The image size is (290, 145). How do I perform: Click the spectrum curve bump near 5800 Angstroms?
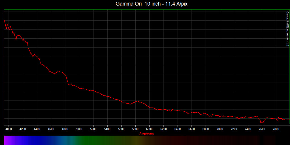(x=137, y=101)
